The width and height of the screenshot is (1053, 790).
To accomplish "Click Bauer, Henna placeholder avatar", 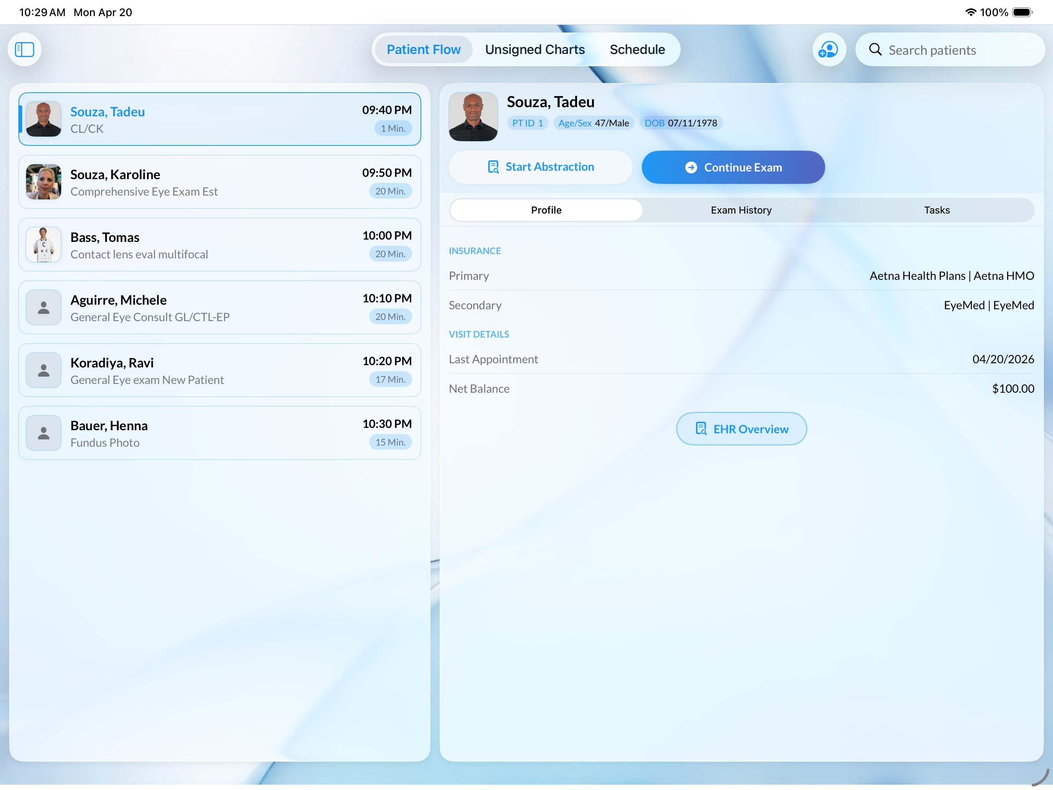I will (43, 433).
